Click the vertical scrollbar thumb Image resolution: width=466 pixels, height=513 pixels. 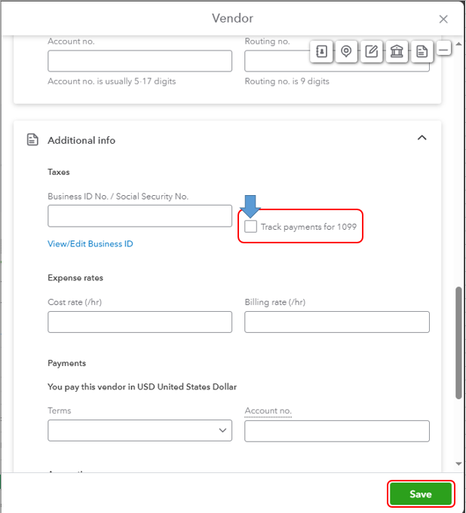(458, 343)
